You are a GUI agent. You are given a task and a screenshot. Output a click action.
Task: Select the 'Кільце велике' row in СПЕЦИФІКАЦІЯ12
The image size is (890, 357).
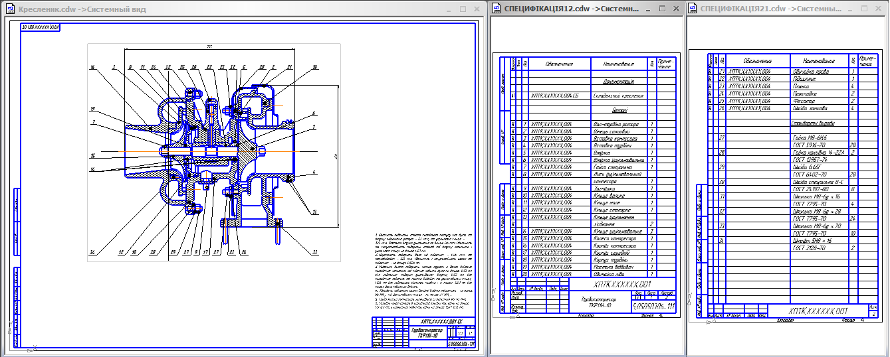(593, 196)
